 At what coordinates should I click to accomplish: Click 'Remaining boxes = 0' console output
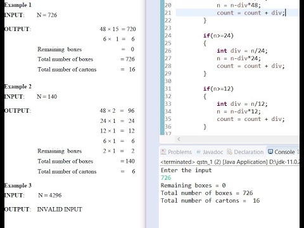pyautogui.click(x=193, y=186)
